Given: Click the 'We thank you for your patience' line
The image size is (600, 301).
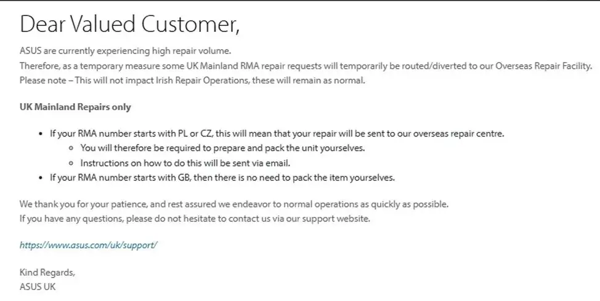Looking at the screenshot, I should pyautogui.click(x=233, y=203).
